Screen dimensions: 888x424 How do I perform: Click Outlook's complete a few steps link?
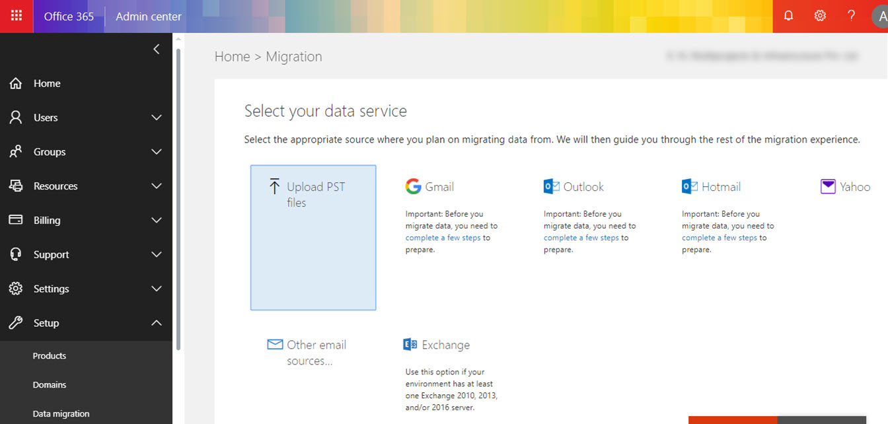[x=581, y=238]
